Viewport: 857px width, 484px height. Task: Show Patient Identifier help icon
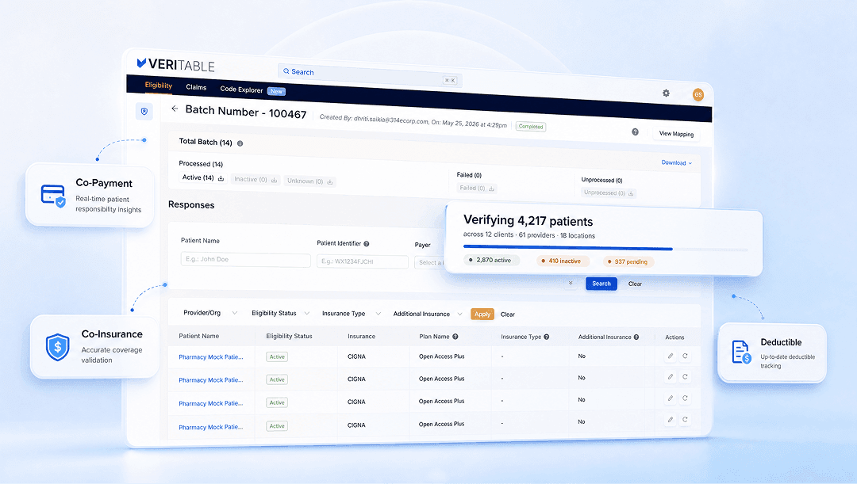[366, 244]
